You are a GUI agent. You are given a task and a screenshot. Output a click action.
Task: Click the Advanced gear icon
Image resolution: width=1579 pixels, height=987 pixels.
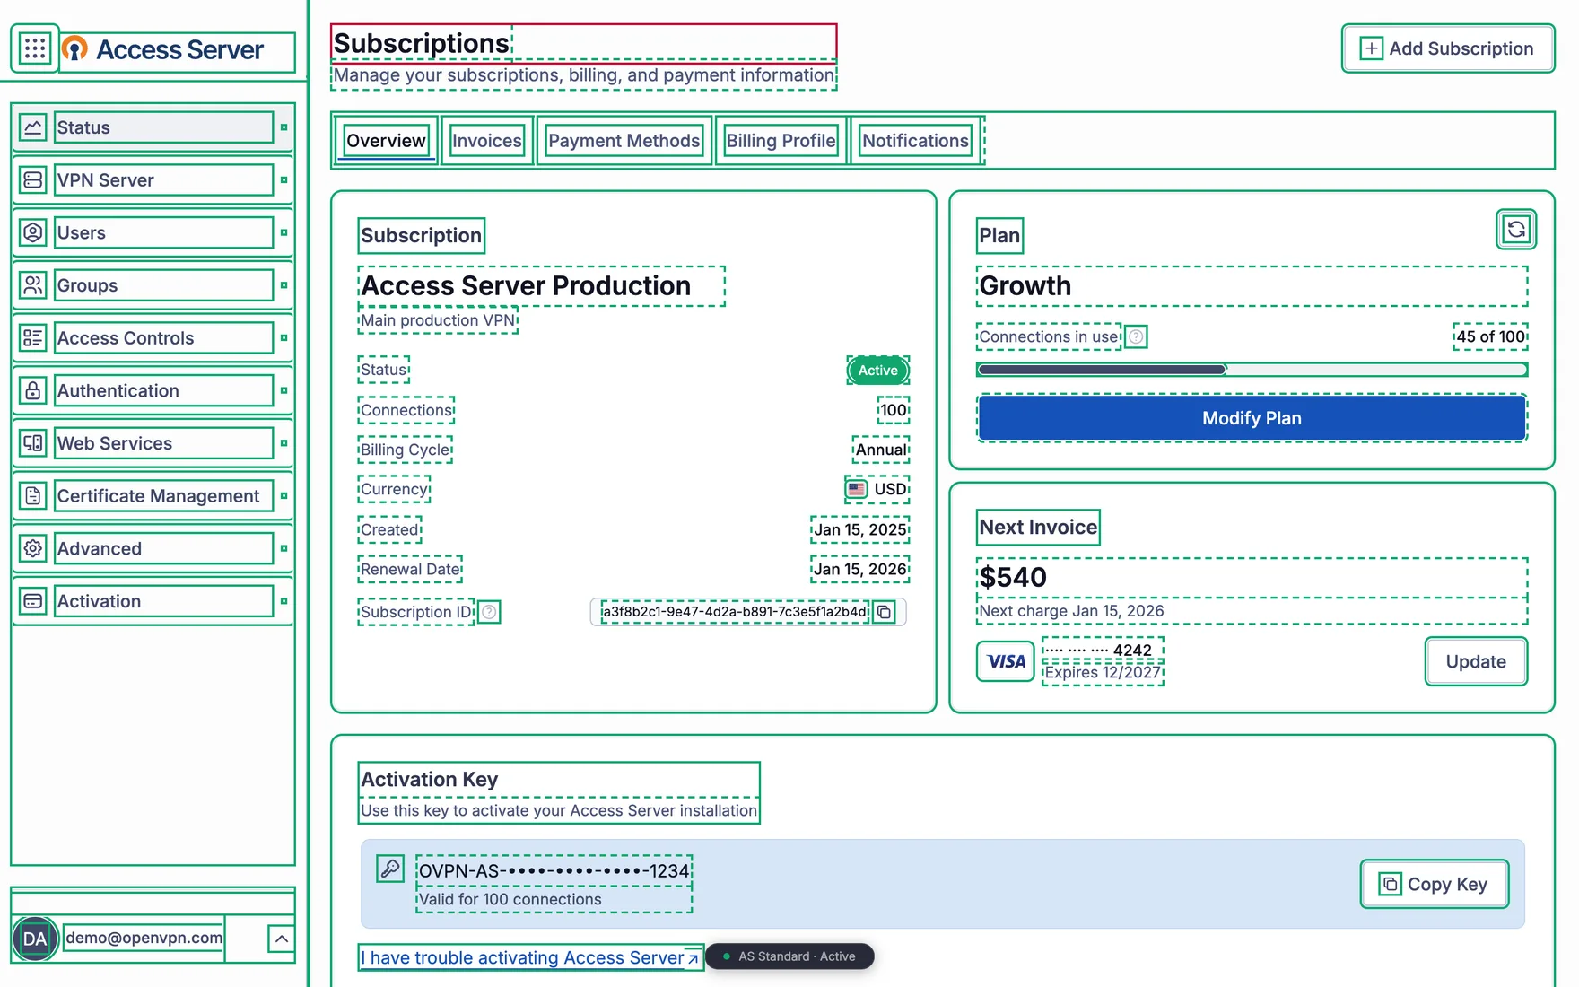click(33, 548)
